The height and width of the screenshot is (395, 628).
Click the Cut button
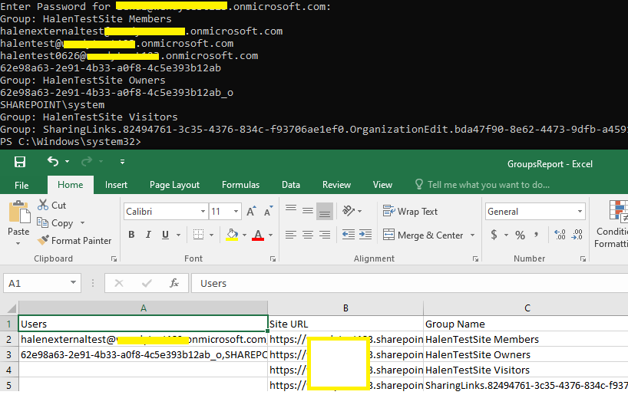tap(51, 206)
